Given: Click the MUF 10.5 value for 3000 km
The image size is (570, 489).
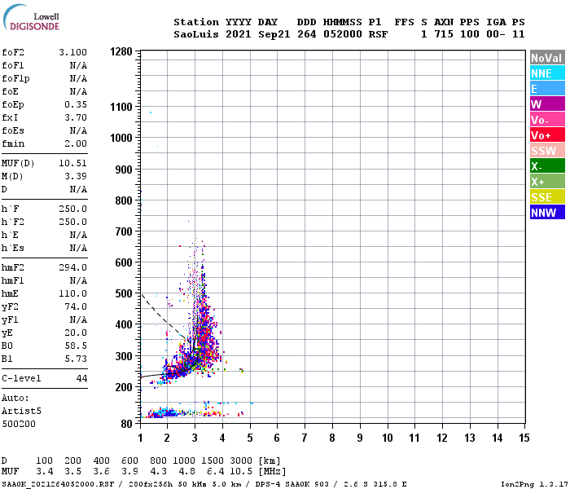Looking at the screenshot, I should tap(241, 472).
